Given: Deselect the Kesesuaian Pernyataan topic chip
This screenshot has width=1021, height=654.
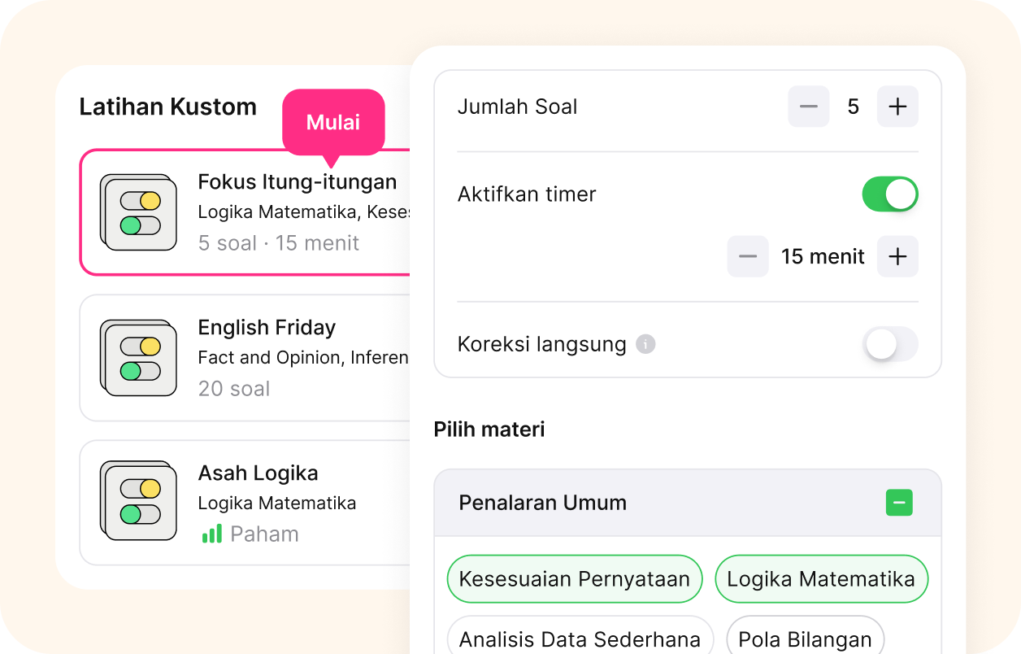Looking at the screenshot, I should [x=574, y=579].
